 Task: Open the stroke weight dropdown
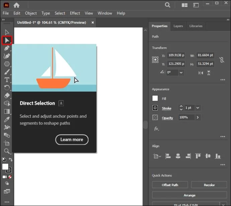198,108
